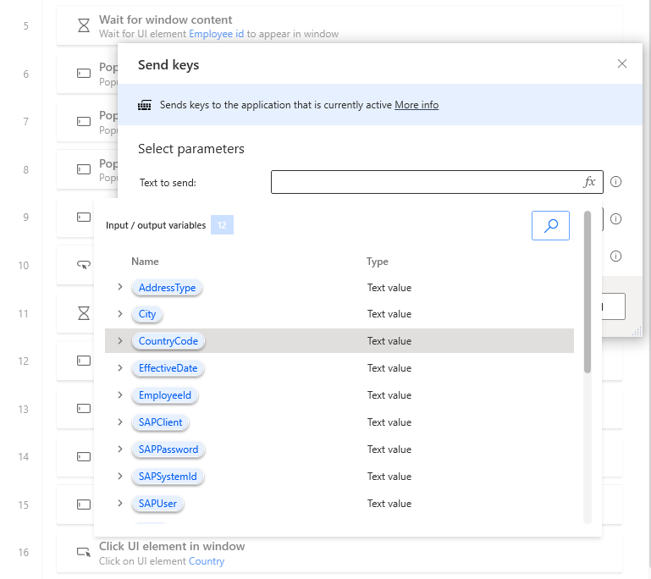651x579 pixels.
Task: Expand the AddressType variable
Action: point(120,287)
